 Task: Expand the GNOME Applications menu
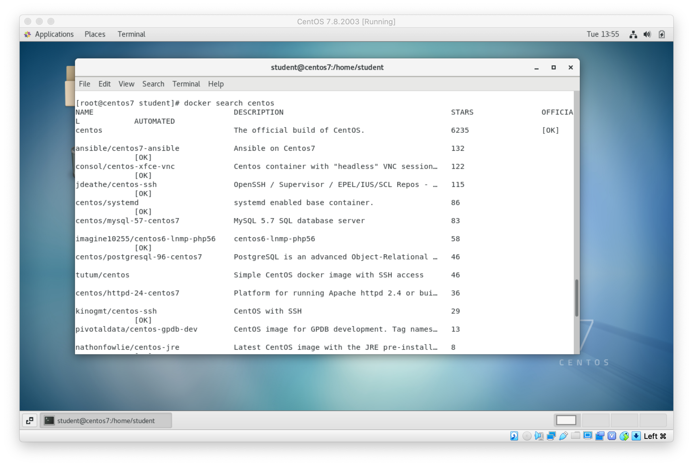pos(54,34)
